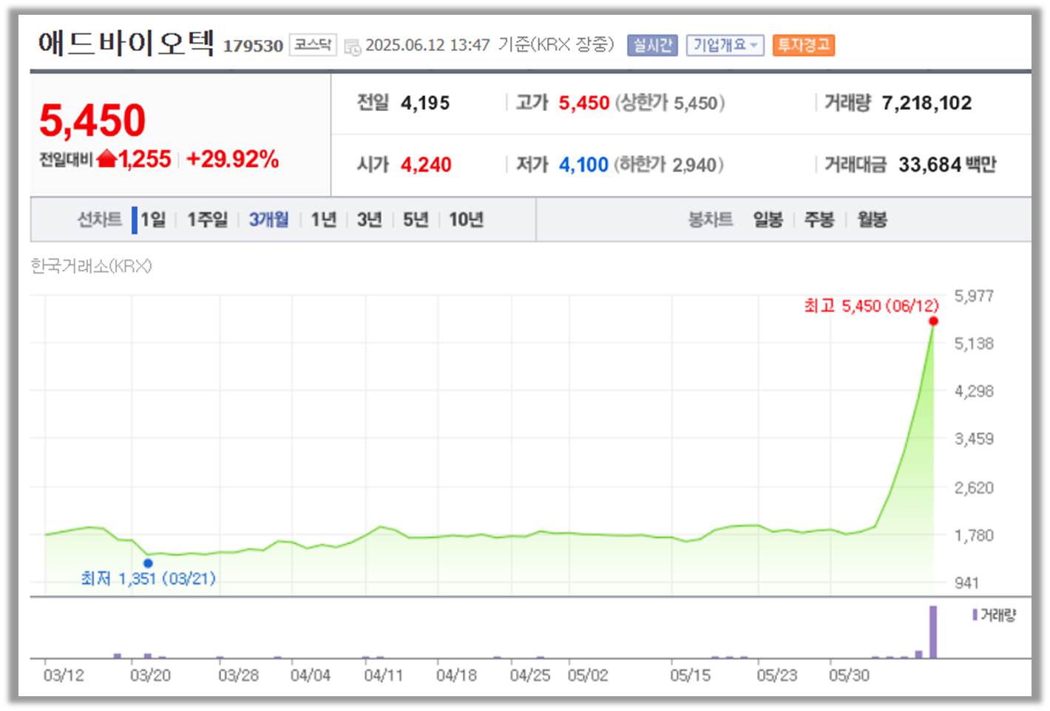Image resolution: width=1050 pixels, height=711 pixels.
Task: Select the 3개월 chart period tab
Action: tap(268, 220)
